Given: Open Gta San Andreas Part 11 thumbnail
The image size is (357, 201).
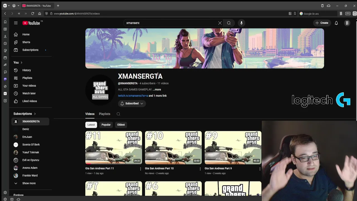Looking at the screenshot, I should click(114, 147).
